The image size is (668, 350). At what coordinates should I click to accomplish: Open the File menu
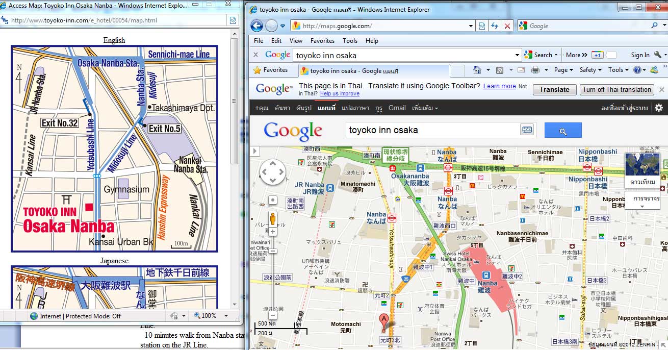tap(259, 41)
